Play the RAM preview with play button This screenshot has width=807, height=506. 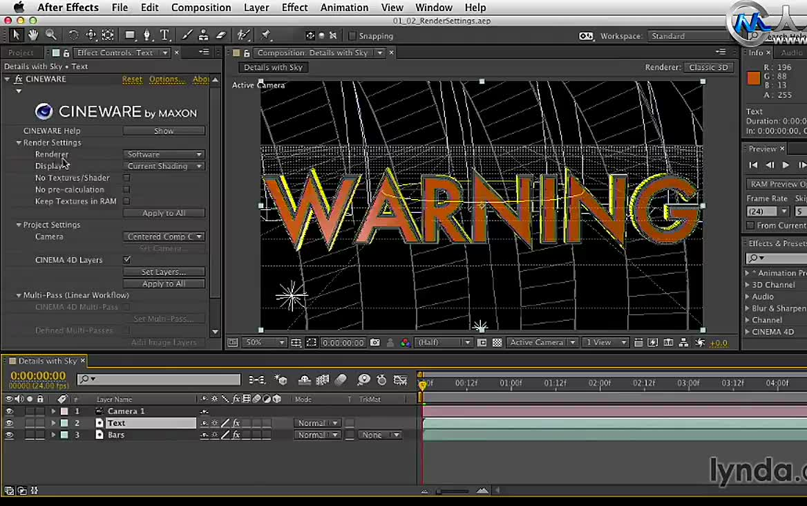click(786, 165)
